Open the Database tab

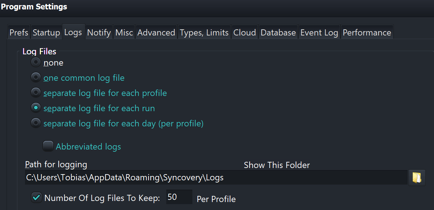pyautogui.click(x=278, y=33)
